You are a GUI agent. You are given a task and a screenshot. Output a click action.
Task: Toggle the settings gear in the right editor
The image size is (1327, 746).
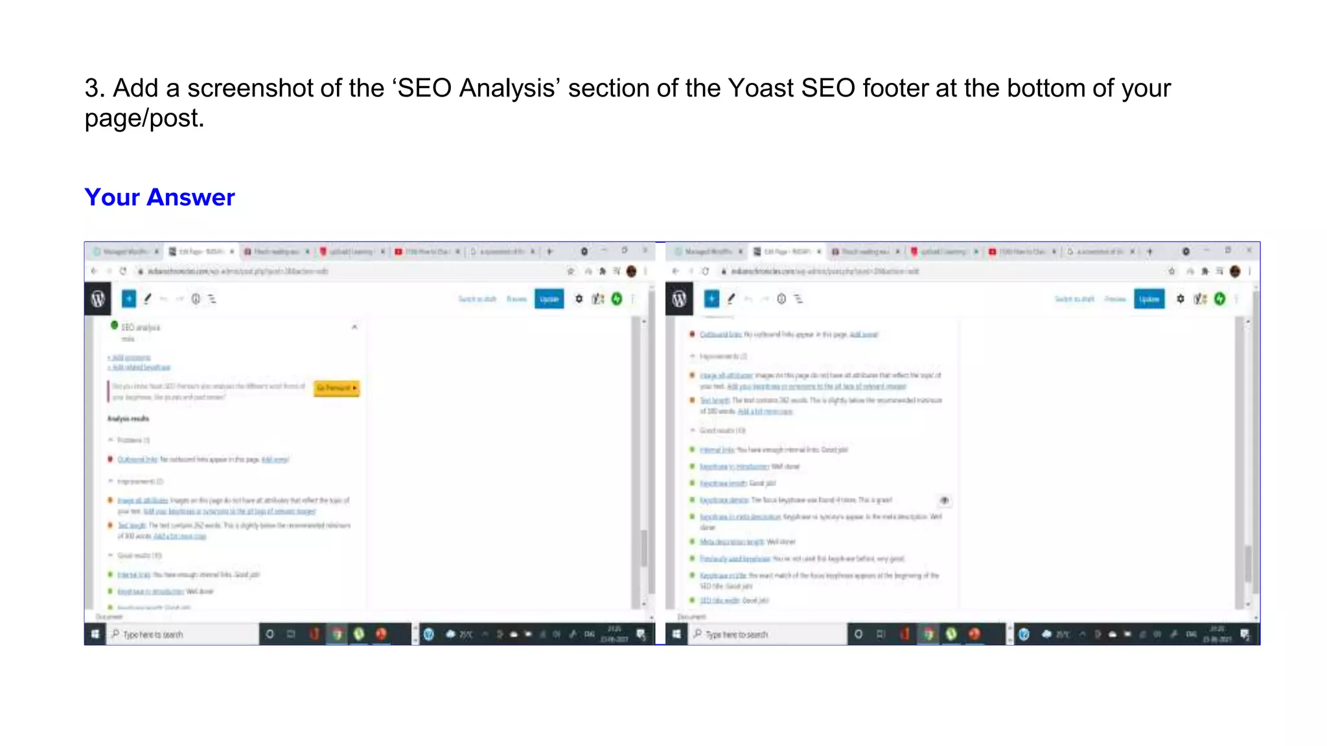pos(1181,299)
